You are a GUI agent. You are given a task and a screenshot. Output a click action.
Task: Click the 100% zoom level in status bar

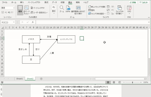[x=146, y=82]
